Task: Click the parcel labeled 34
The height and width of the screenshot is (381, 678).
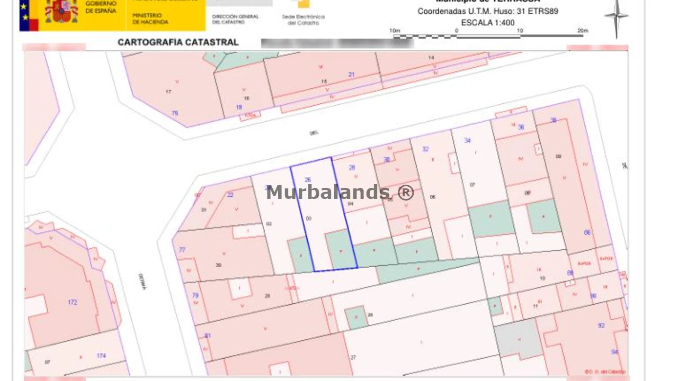Action: point(467,141)
